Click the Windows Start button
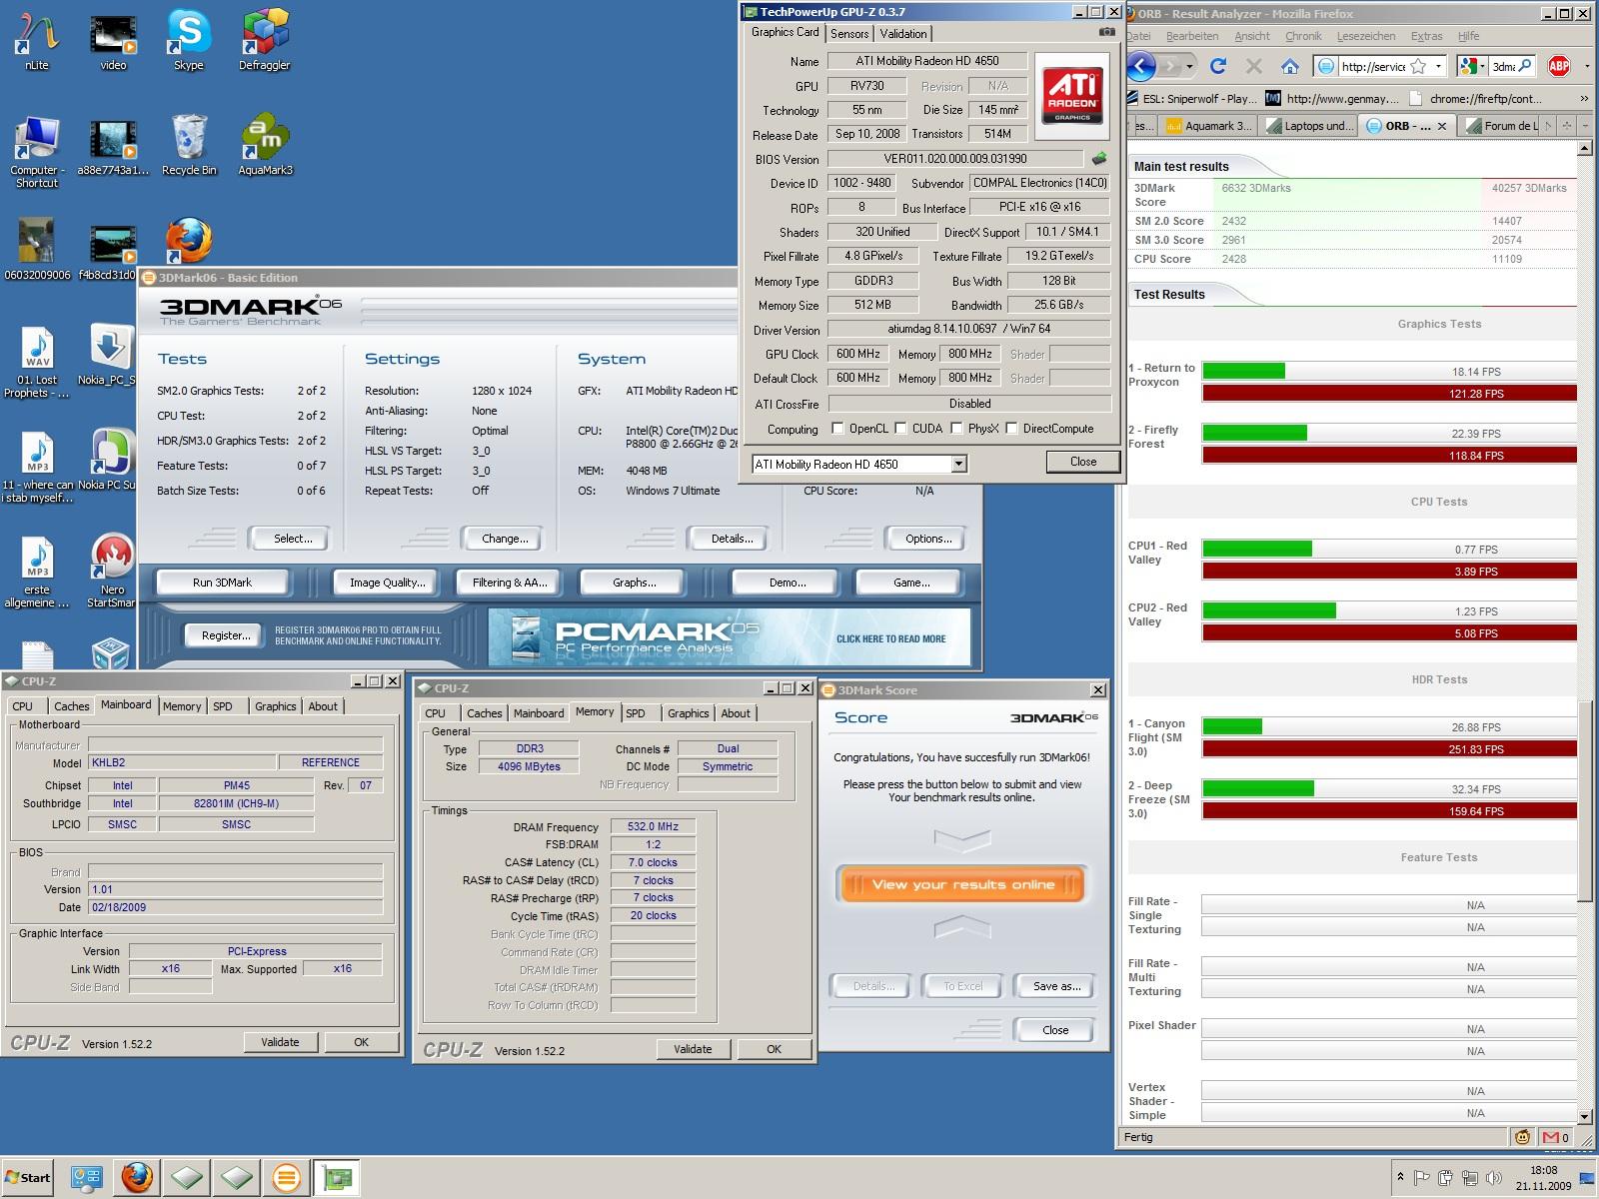 click(28, 1177)
